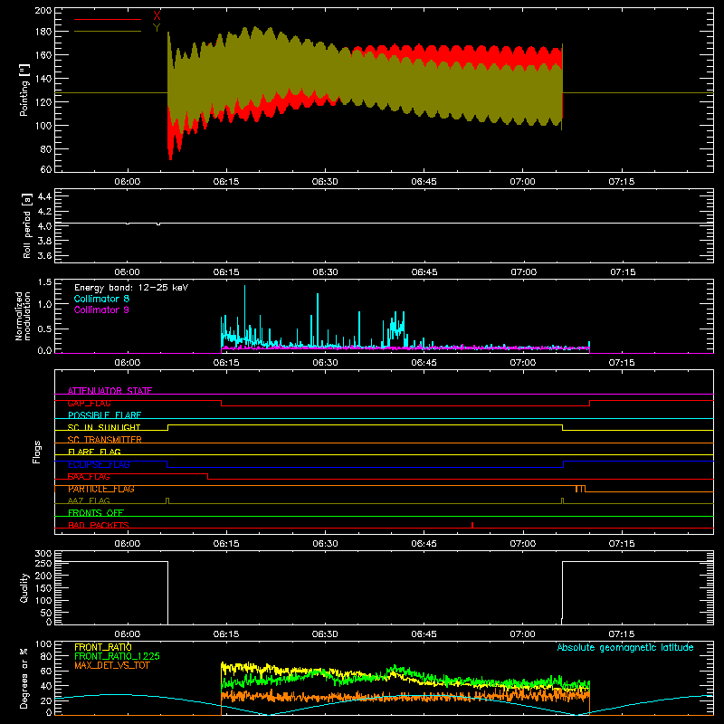Click 'Energy band: 12-25 keV' text
724x724 pixels.
[131, 288]
